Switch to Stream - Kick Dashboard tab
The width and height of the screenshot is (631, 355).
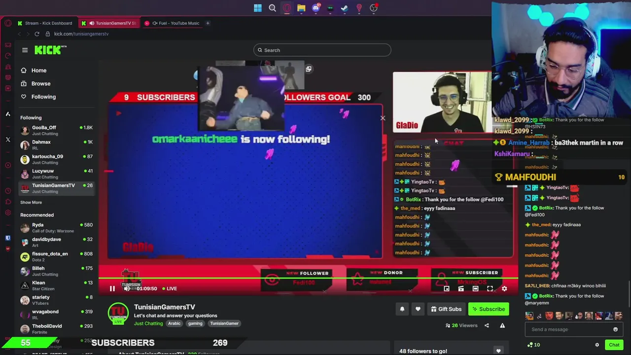[45, 23]
